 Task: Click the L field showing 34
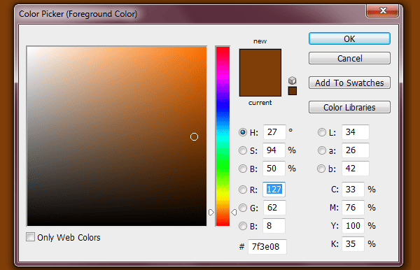pos(356,132)
